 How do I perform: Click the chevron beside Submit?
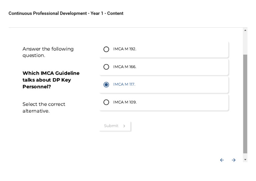[124, 126]
